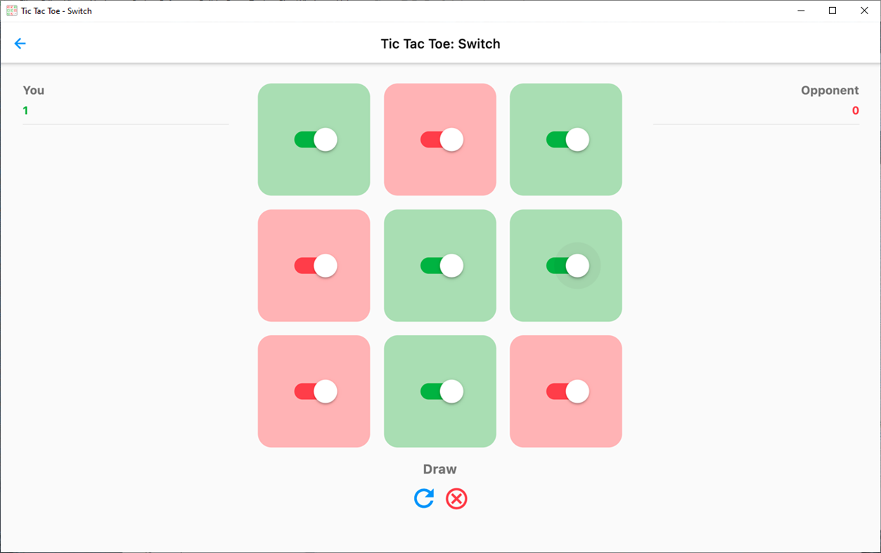This screenshot has height=553, width=881.
Task: Flip the top-left green switch
Action: click(314, 140)
